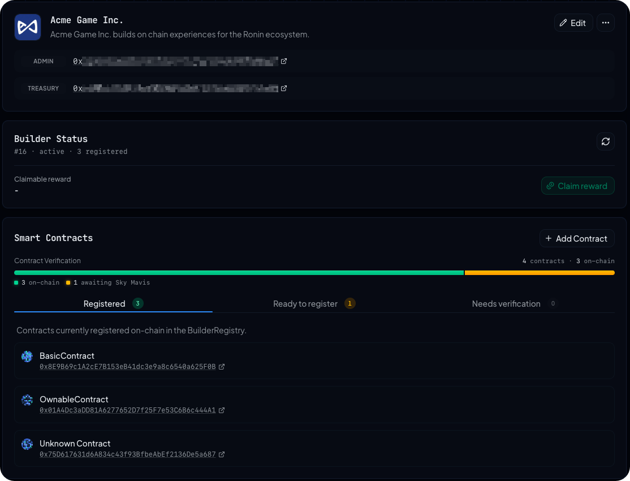The height and width of the screenshot is (481, 630).
Task: Click the Claim reward button
Action: pos(578,186)
